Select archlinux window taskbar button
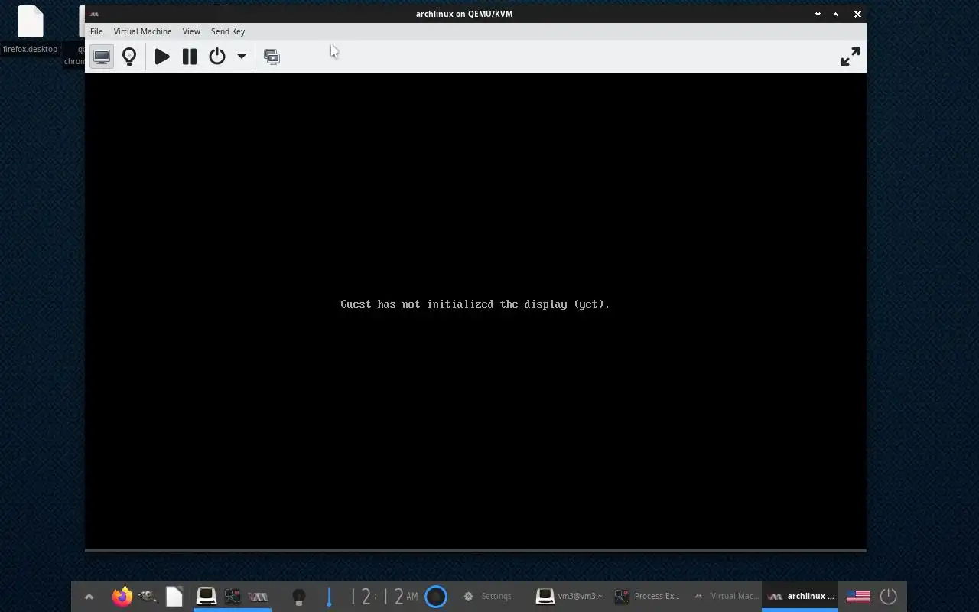 [x=800, y=597]
